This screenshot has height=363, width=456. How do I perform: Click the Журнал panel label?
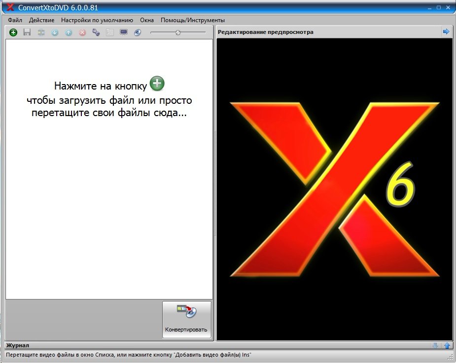click(17, 345)
